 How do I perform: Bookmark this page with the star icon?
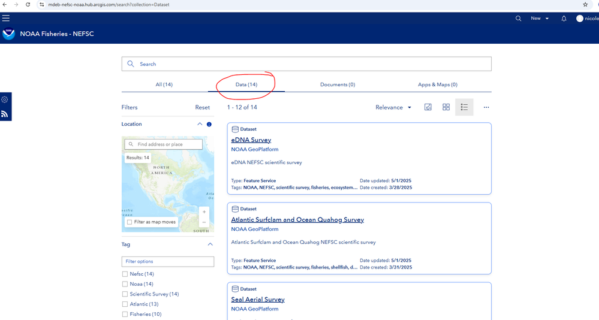pyautogui.click(x=585, y=5)
